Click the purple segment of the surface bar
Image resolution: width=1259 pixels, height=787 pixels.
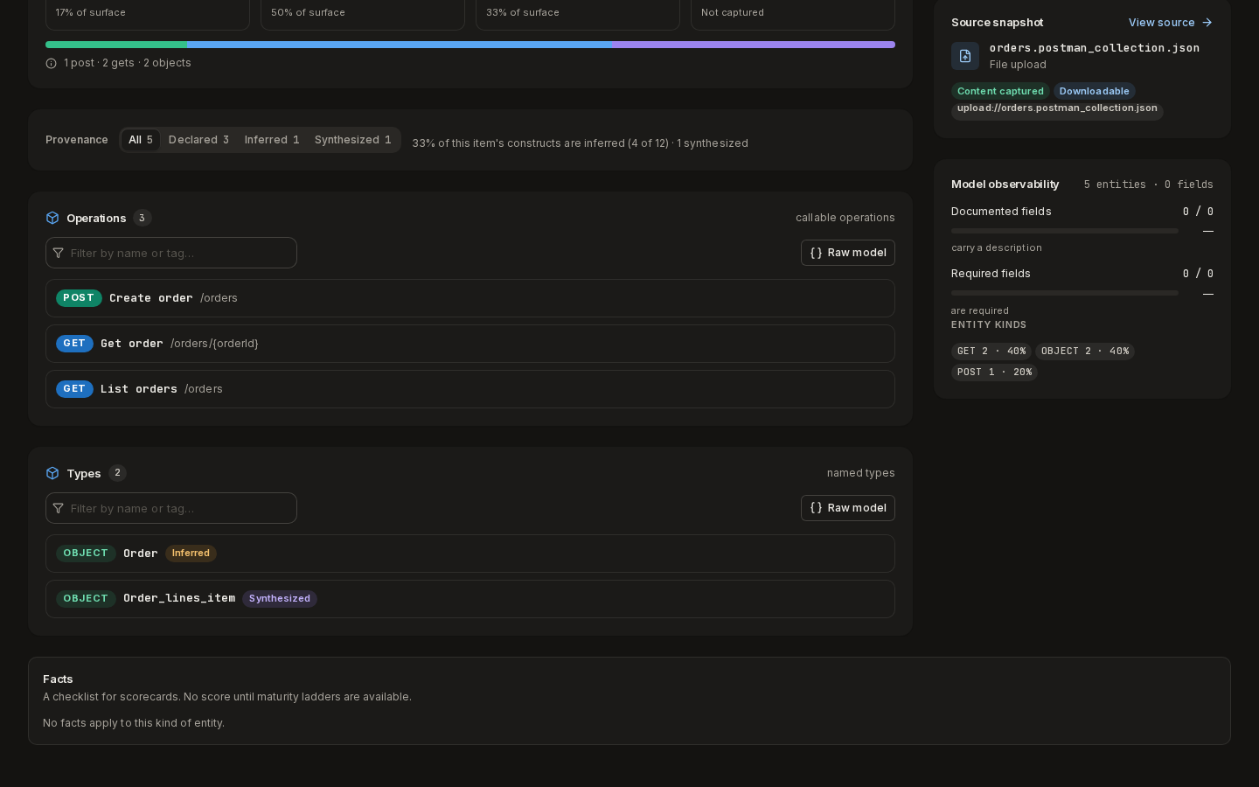[754, 45]
